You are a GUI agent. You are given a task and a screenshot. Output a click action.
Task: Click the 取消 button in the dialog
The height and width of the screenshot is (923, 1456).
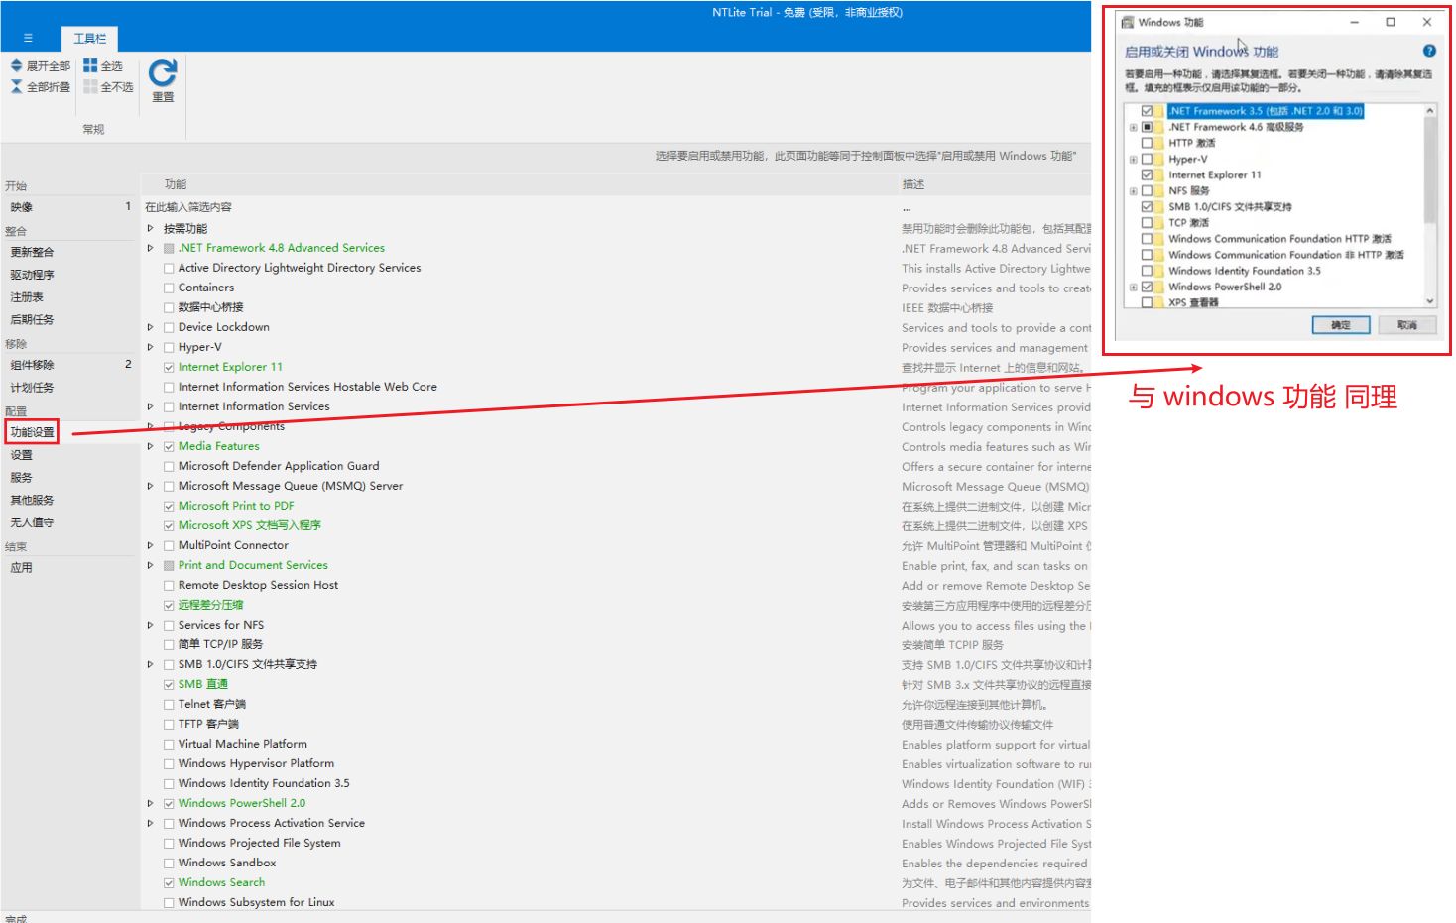(x=1406, y=325)
